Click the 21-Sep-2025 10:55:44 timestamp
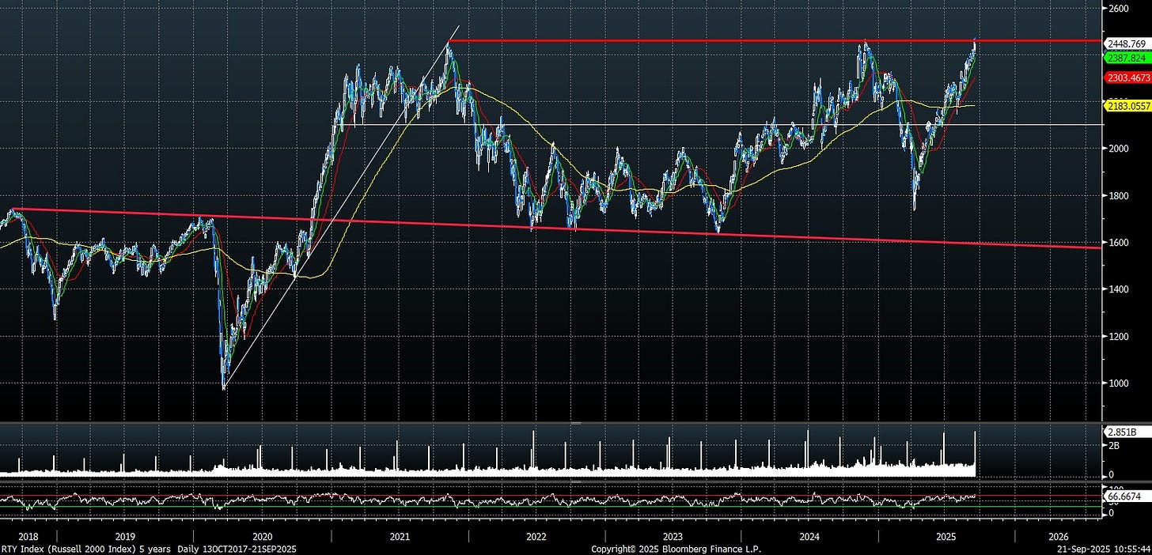The height and width of the screenshot is (555, 1152). pyautogui.click(x=1104, y=548)
